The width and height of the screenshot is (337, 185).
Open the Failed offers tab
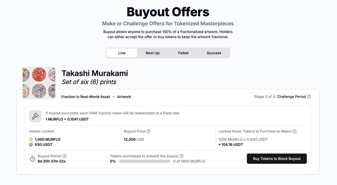(x=183, y=53)
